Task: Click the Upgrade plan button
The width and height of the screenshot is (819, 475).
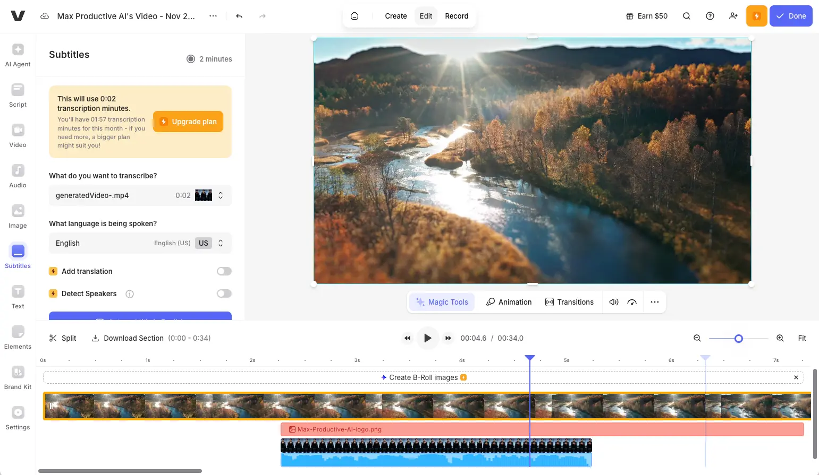Action: 188,122
